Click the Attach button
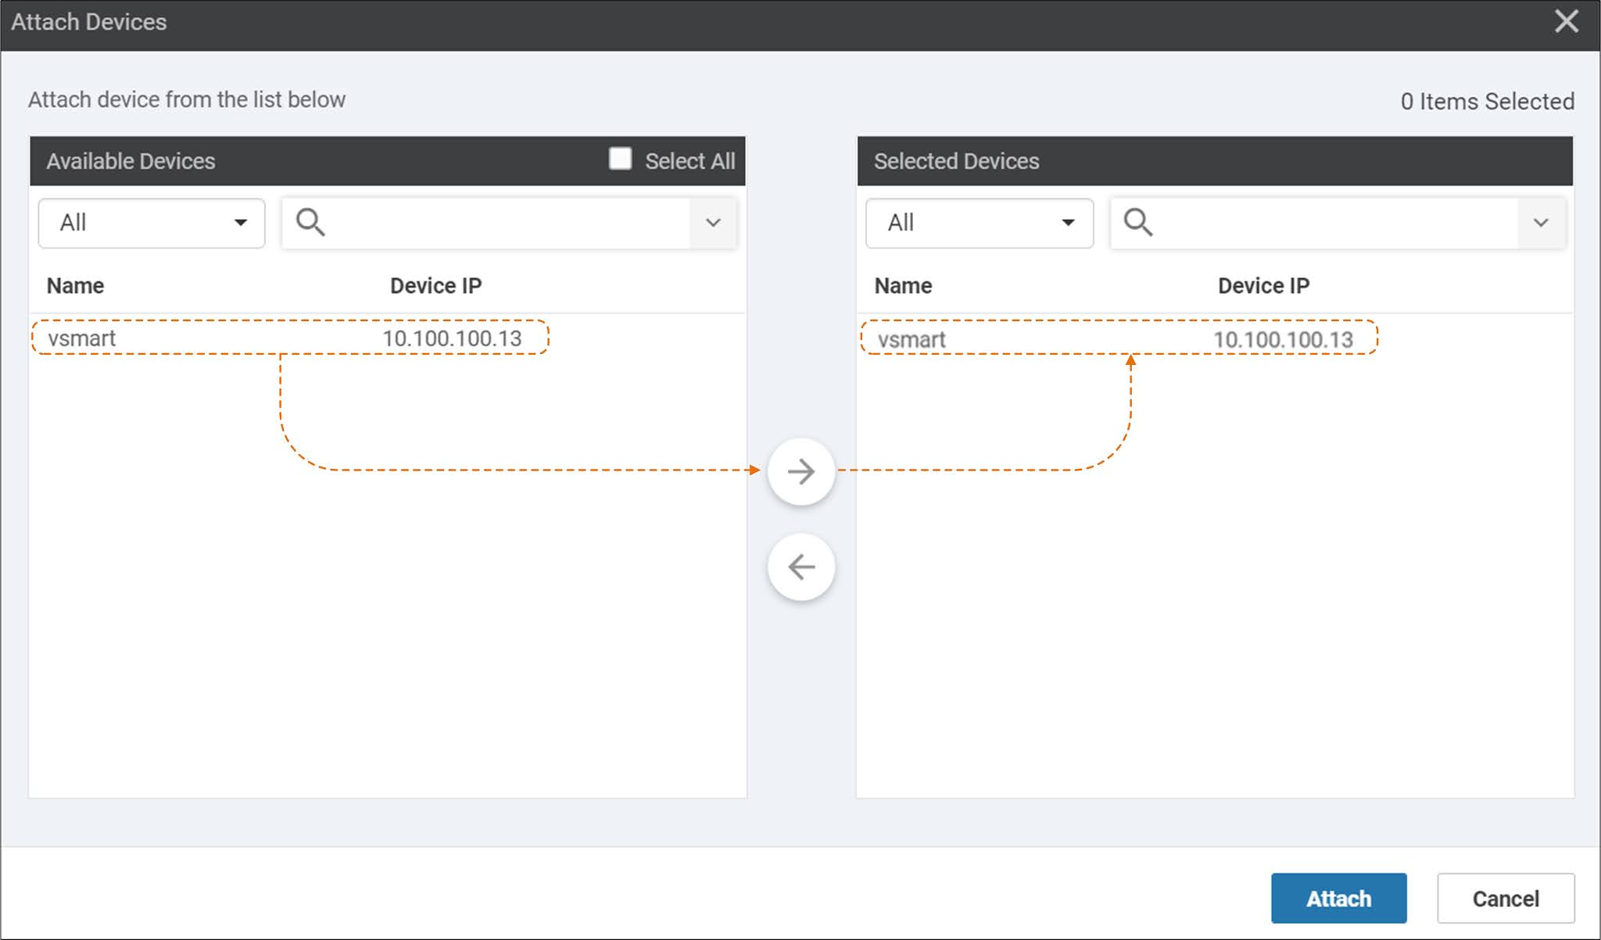 pyautogui.click(x=1338, y=899)
